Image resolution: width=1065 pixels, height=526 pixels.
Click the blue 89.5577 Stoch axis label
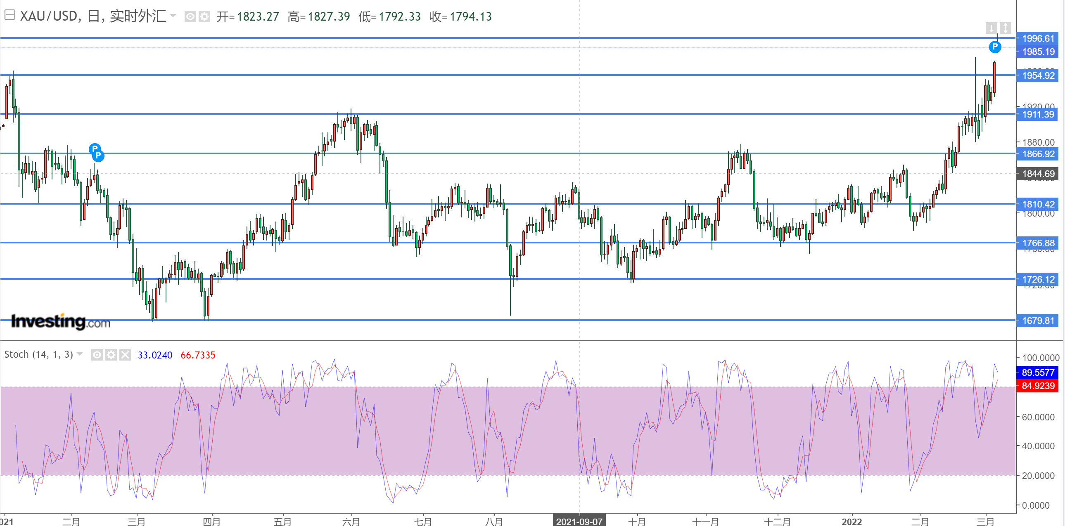tap(1037, 373)
